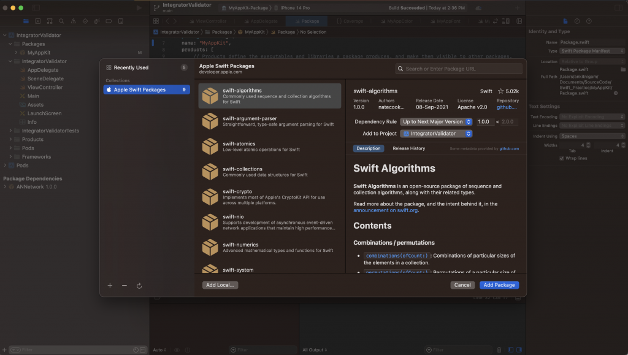This screenshot has height=355, width=628.
Task: Refresh the package collections
Action: coord(139,286)
